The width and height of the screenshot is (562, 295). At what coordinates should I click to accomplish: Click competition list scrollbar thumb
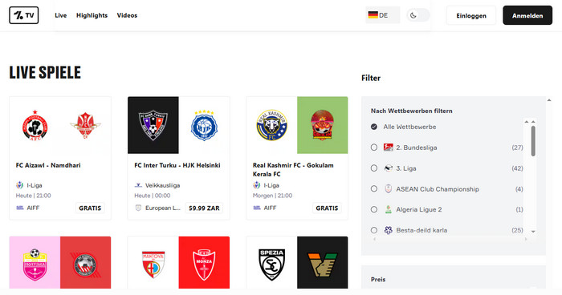[x=533, y=141]
